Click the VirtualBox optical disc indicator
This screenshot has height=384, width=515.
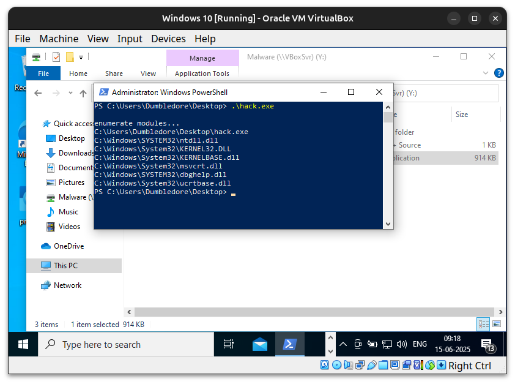pyautogui.click(x=336, y=365)
